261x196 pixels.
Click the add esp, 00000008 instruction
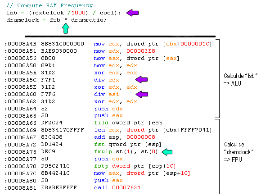125,137
